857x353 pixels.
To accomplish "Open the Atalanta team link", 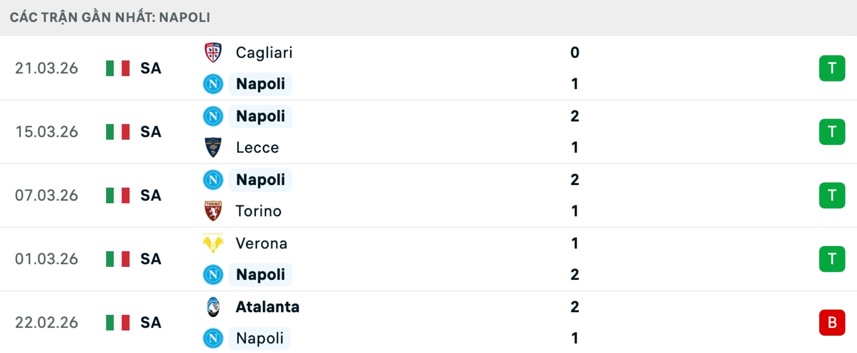I will [267, 307].
